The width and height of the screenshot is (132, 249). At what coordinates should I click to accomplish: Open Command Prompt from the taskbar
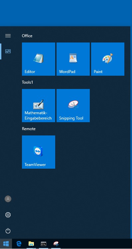(44, 244)
